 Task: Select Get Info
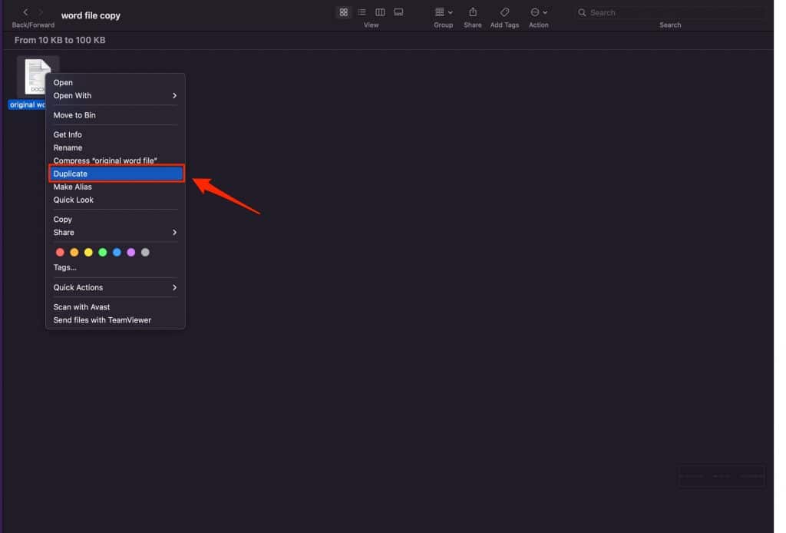[x=115, y=134]
